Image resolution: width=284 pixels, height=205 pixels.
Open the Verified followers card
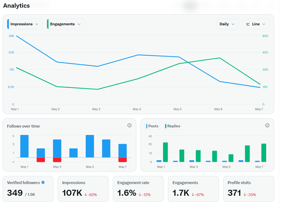click(x=28, y=189)
